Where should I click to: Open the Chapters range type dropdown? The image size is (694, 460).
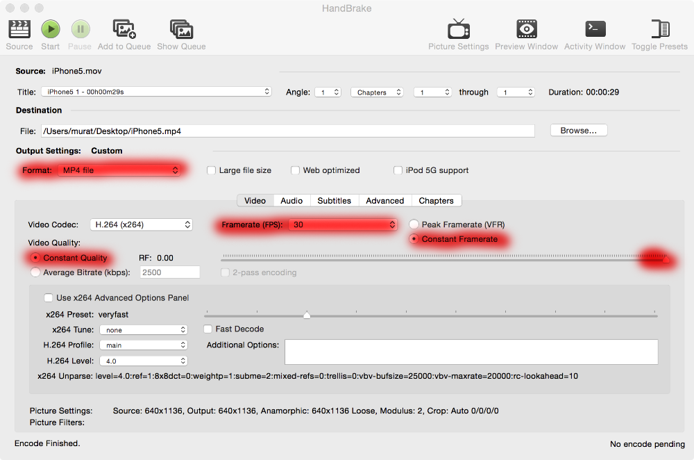tap(377, 92)
